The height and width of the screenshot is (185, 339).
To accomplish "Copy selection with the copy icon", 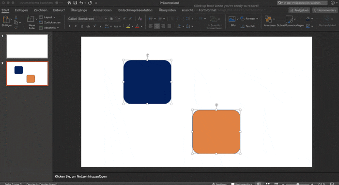I will pos(16,22).
